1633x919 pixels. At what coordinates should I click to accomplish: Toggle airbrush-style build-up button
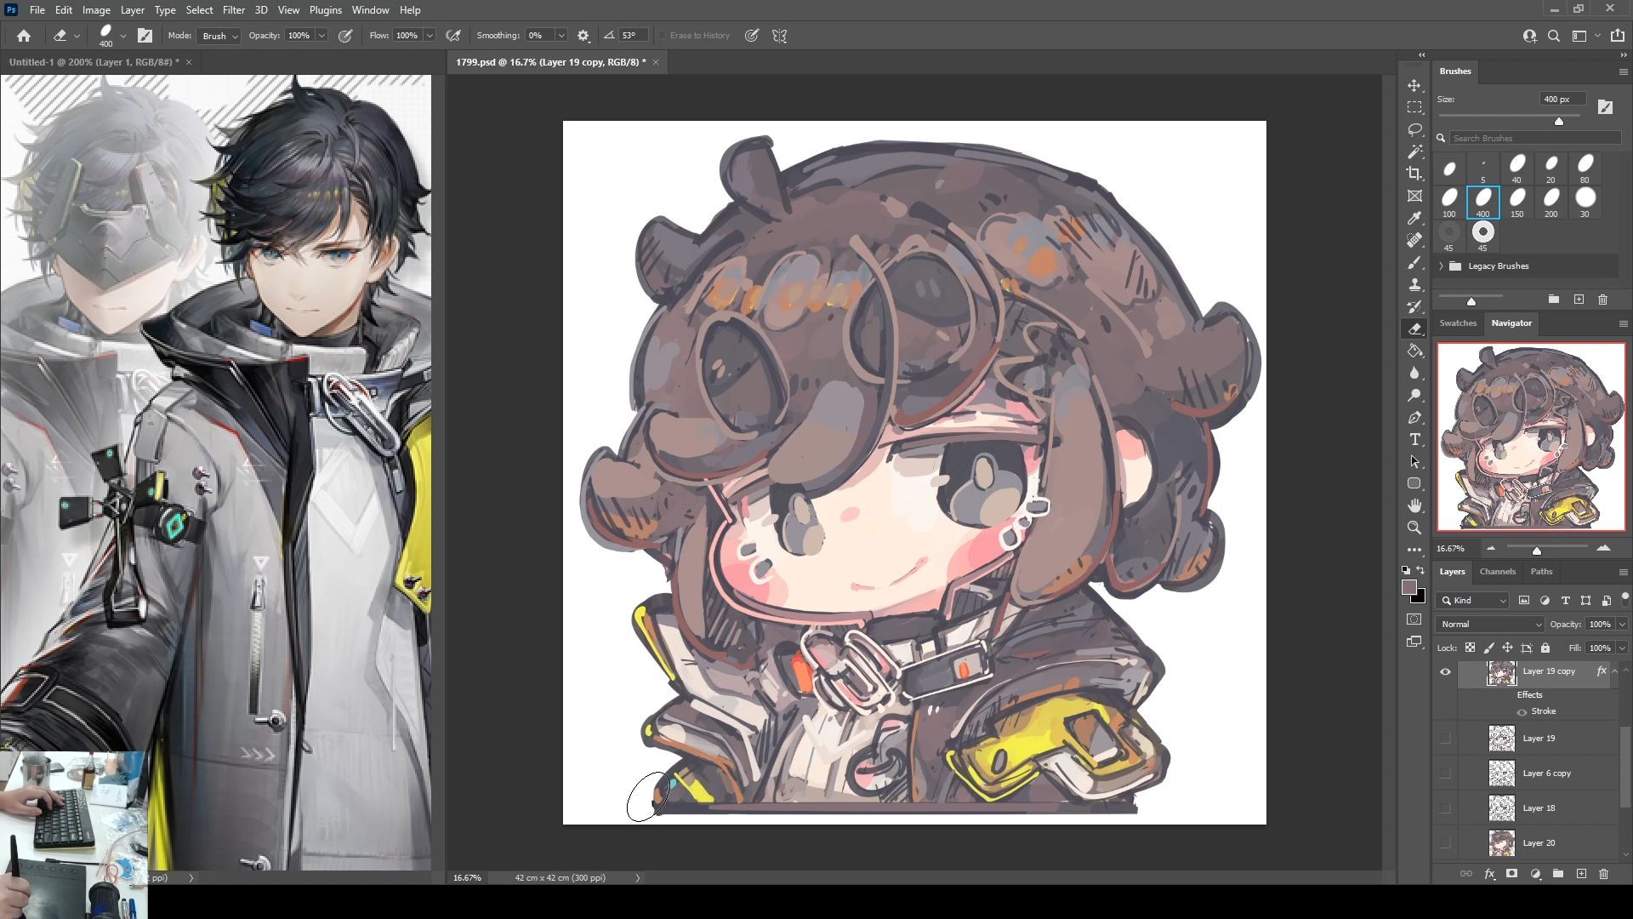click(454, 36)
